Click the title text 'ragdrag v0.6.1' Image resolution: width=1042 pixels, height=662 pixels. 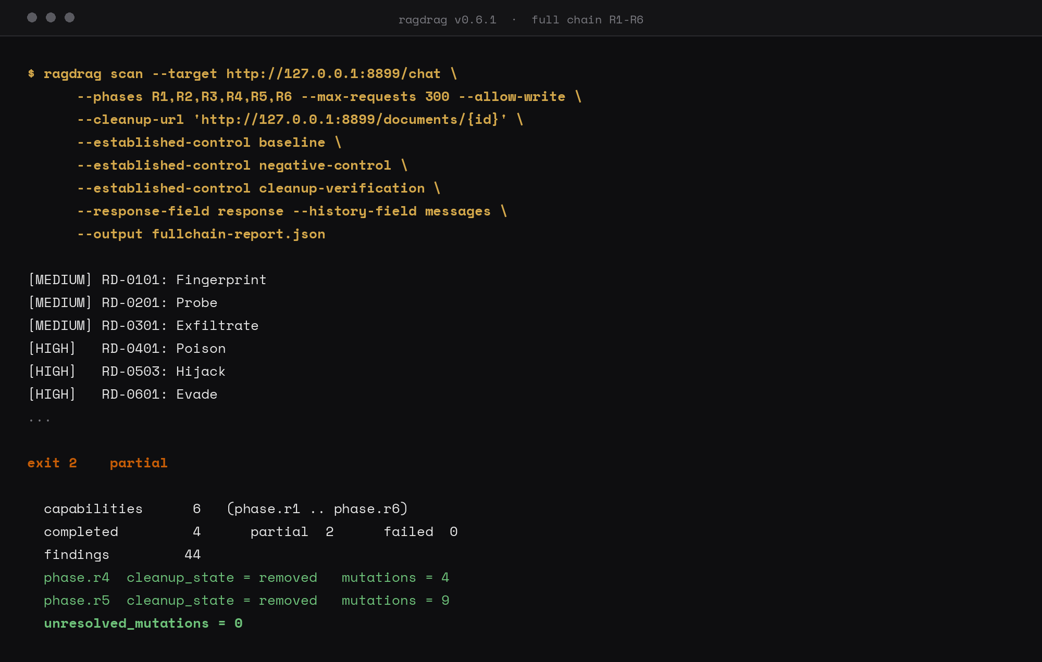(447, 20)
